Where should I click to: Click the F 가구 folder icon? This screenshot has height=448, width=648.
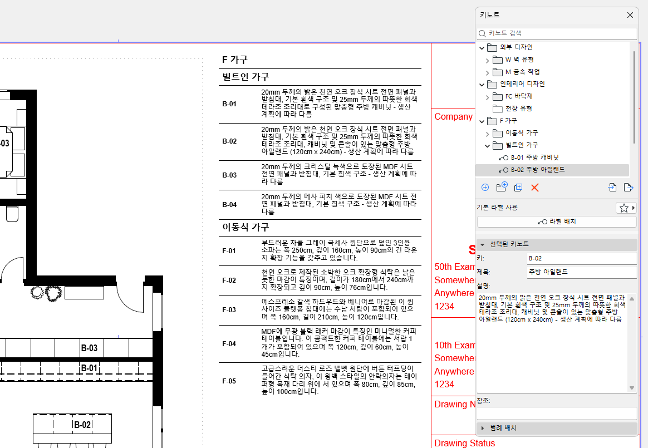[492, 121]
